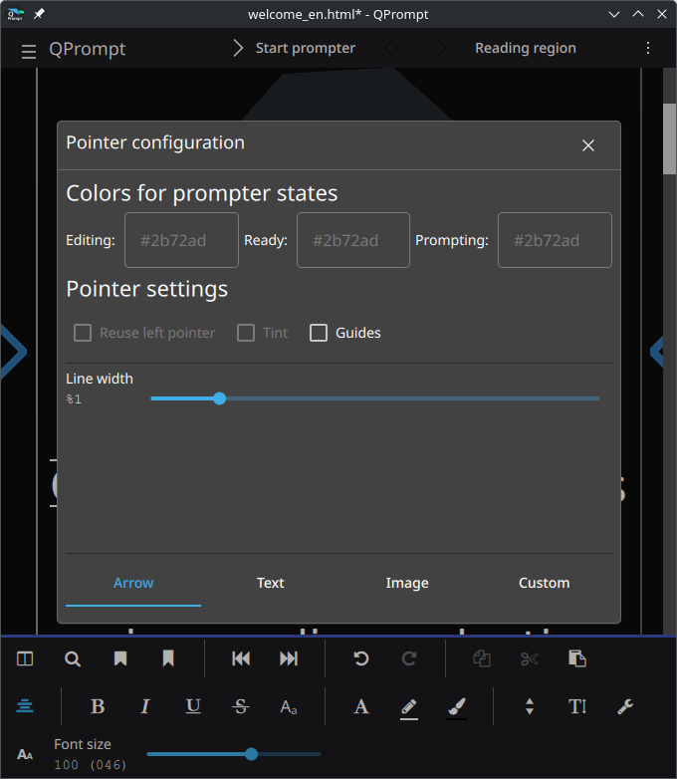Click the line spacing up-down arrows icon
This screenshot has height=779, width=677.
(x=530, y=706)
